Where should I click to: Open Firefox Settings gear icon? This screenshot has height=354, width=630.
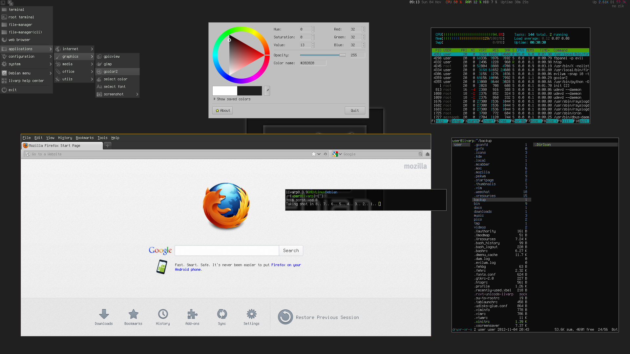[251, 314]
